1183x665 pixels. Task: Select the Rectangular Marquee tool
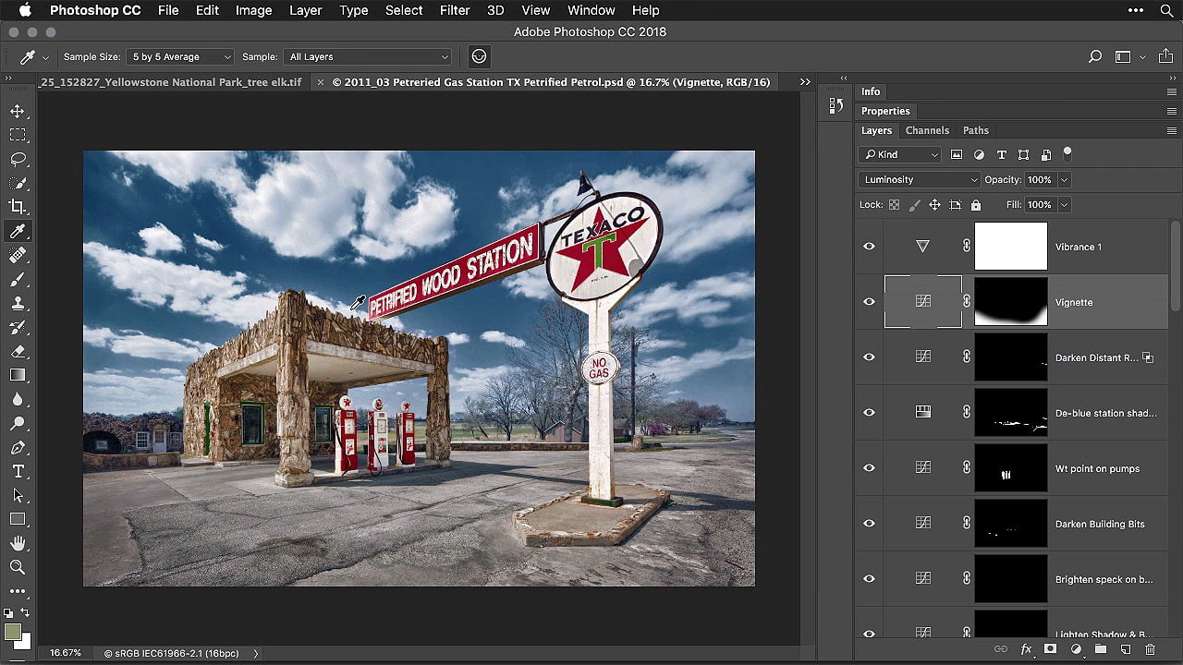(18, 135)
